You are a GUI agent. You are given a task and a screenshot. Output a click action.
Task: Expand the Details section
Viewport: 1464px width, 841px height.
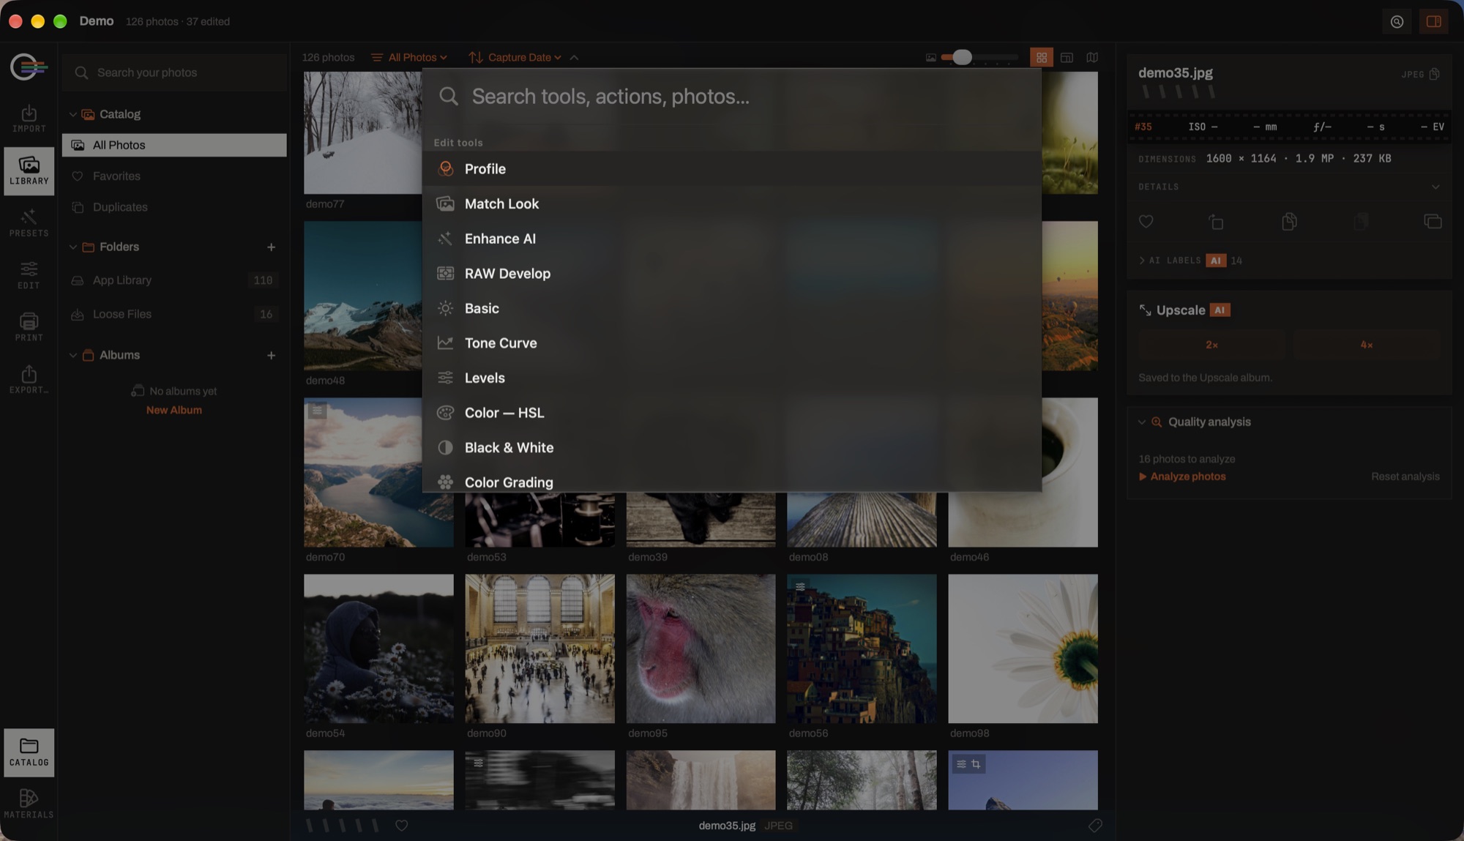tap(1289, 187)
